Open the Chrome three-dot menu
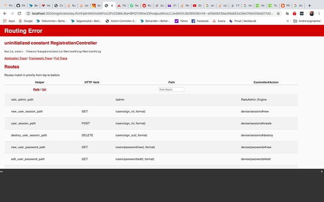Screen dimensions: 324x202 pos(319,14)
